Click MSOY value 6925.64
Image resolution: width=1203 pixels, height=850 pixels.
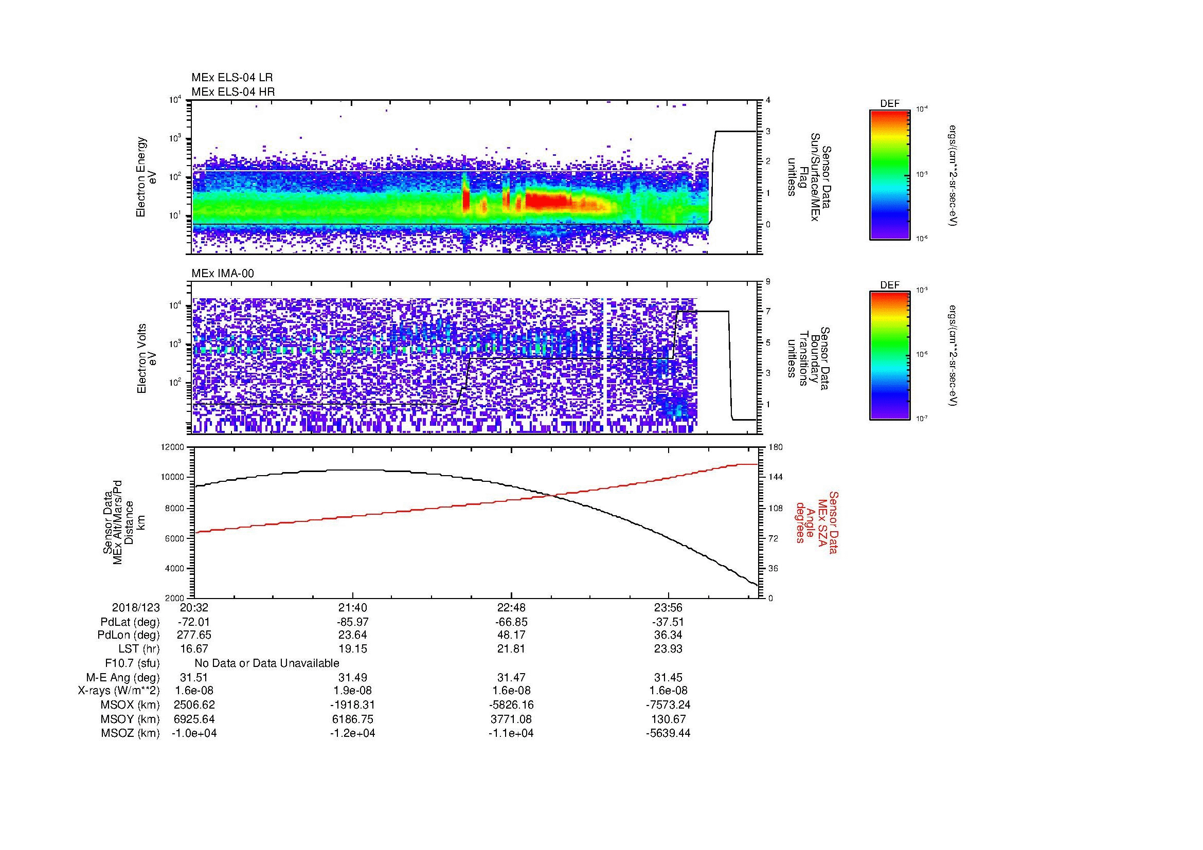coord(194,719)
